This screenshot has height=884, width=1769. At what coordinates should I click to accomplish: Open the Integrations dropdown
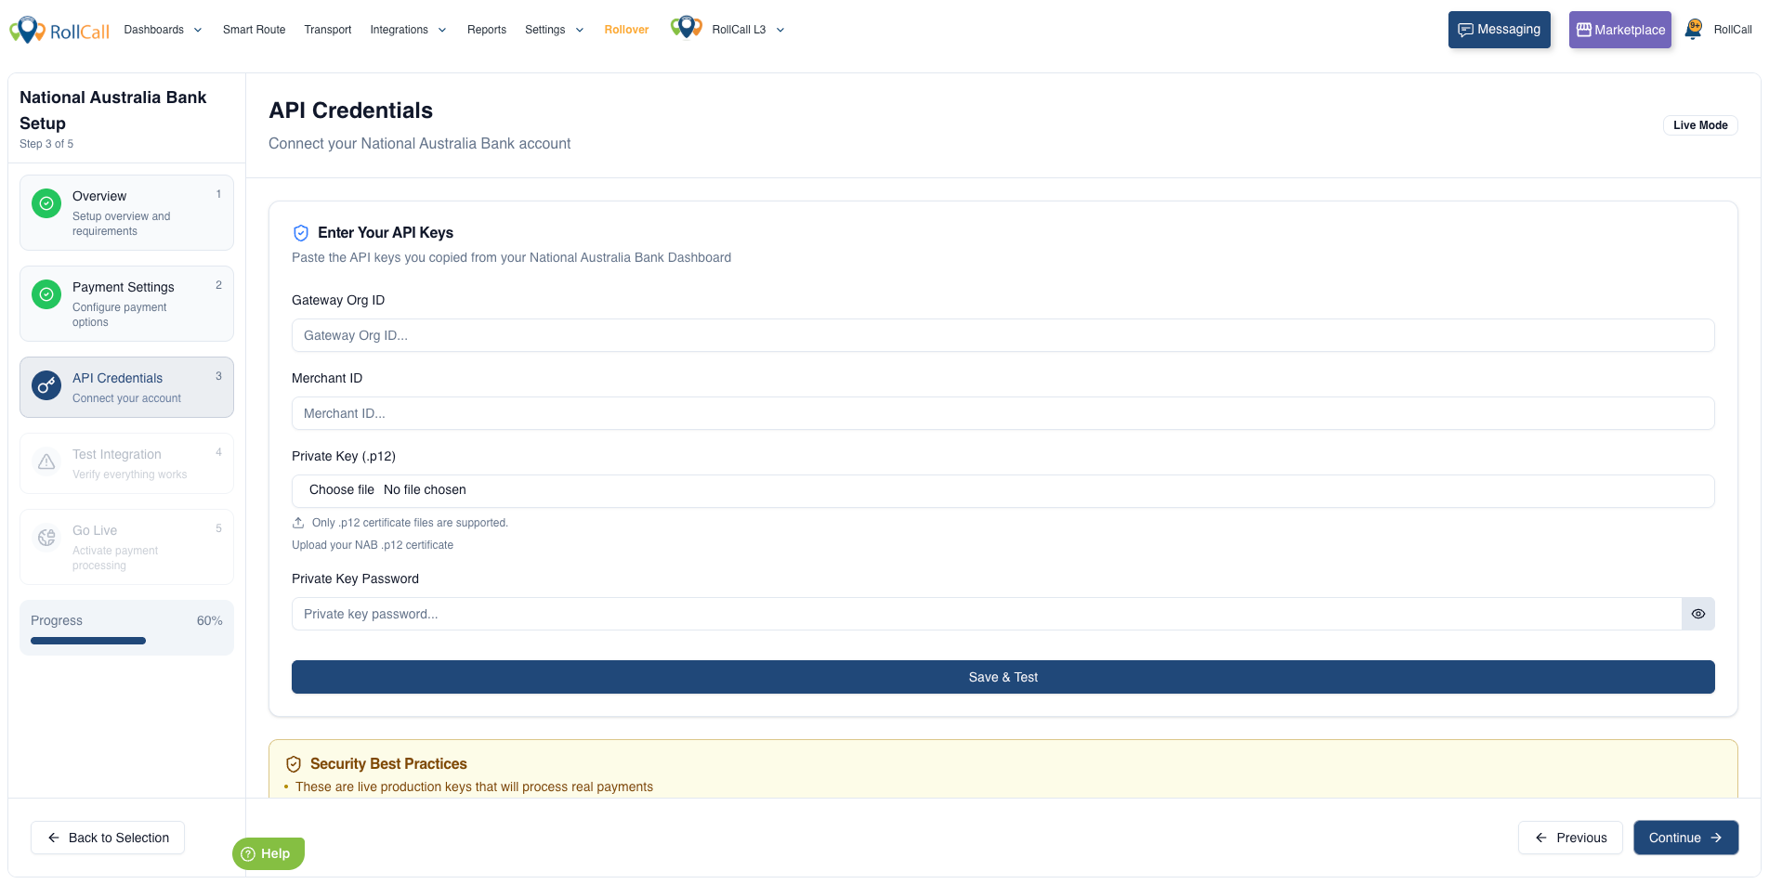(x=408, y=30)
